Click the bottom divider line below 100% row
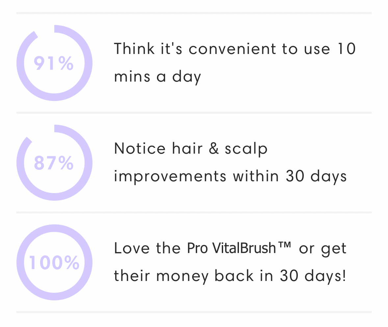Viewport: 388px width, 327px height. [x=194, y=312]
